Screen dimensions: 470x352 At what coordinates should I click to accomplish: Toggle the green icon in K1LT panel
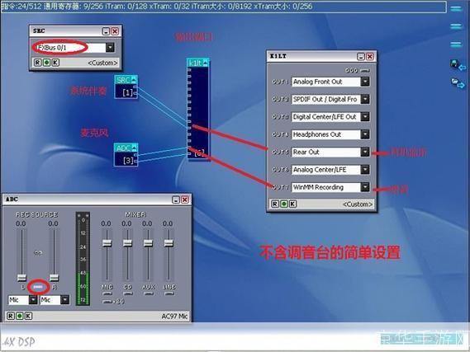pos(284,204)
